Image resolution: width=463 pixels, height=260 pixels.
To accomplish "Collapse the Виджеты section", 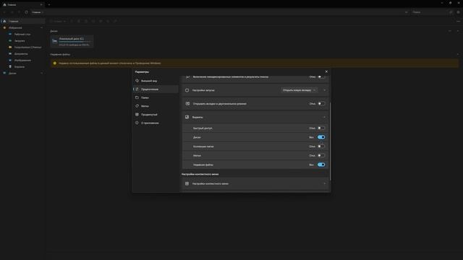I will (325, 117).
